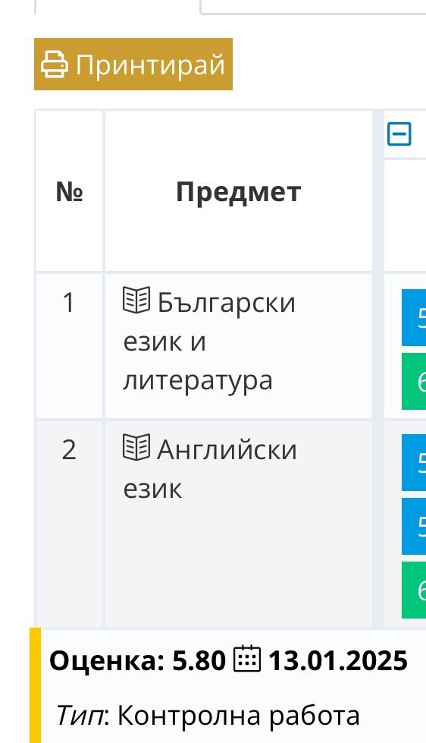Screen dimensions: 426x743
Task: Select green grade badge in Български език row
Action: [x=414, y=381]
